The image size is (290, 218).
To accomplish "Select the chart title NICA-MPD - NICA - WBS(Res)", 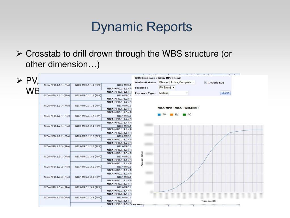I will coord(178,108).
